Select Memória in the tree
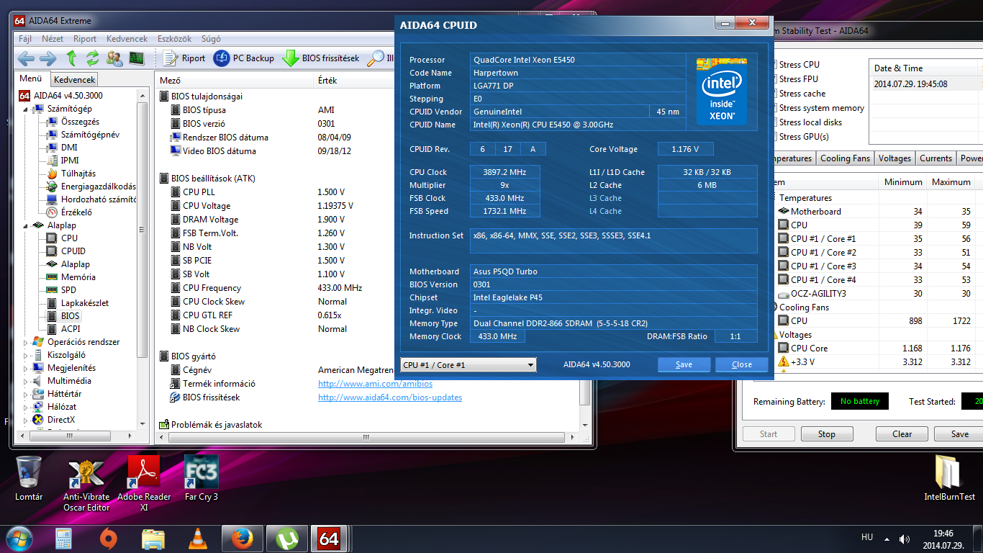 pos(78,277)
